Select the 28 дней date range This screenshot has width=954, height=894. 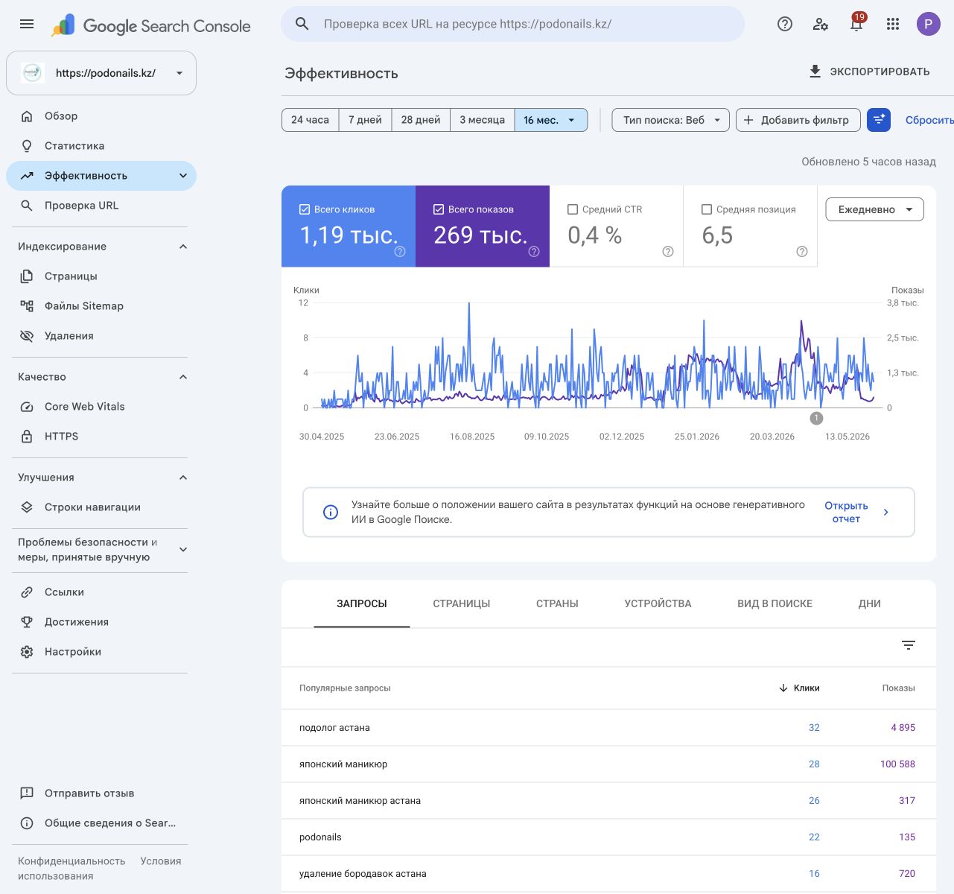coord(421,120)
